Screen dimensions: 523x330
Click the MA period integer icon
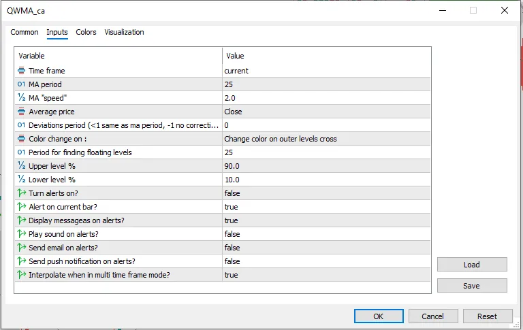[x=21, y=84]
